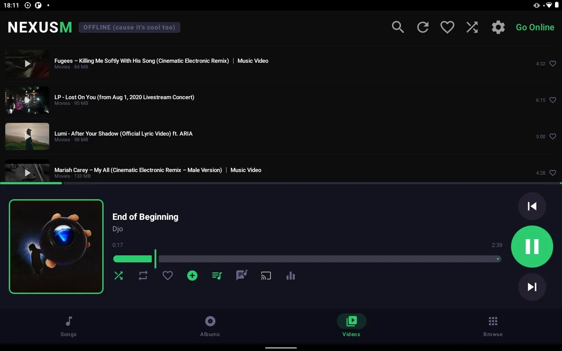
Task: Show lyrics with the note-bubble icon
Action: click(x=241, y=276)
